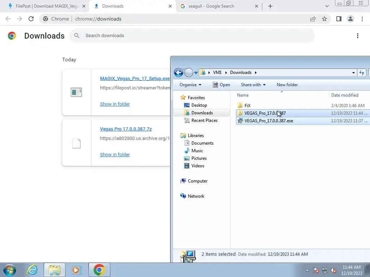Reload the Chrome downloads page
Image resolution: width=370 pixels, height=277 pixels.
(x=31, y=19)
